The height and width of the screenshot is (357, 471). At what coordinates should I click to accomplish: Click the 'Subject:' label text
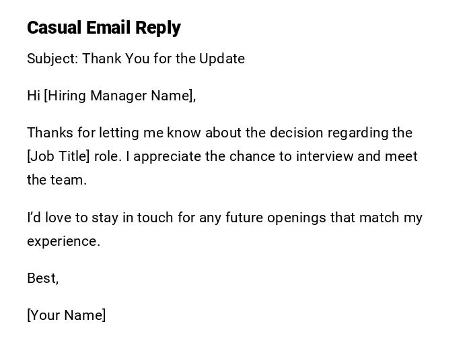(52, 59)
